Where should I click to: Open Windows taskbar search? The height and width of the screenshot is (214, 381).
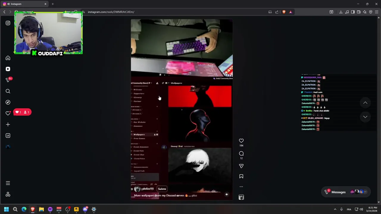15,209
